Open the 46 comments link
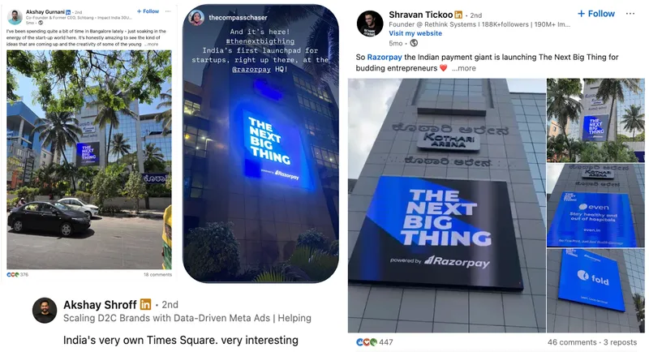 click(x=572, y=342)
